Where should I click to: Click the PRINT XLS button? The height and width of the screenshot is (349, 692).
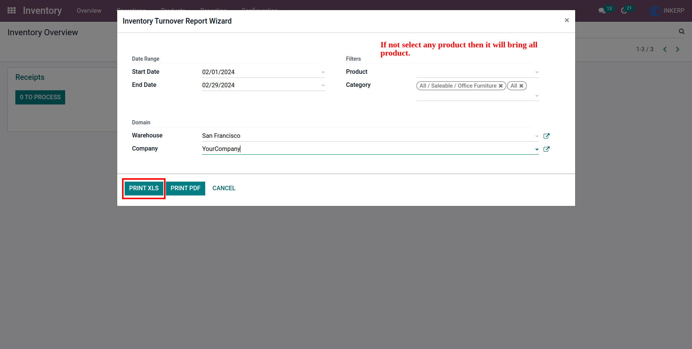144,188
